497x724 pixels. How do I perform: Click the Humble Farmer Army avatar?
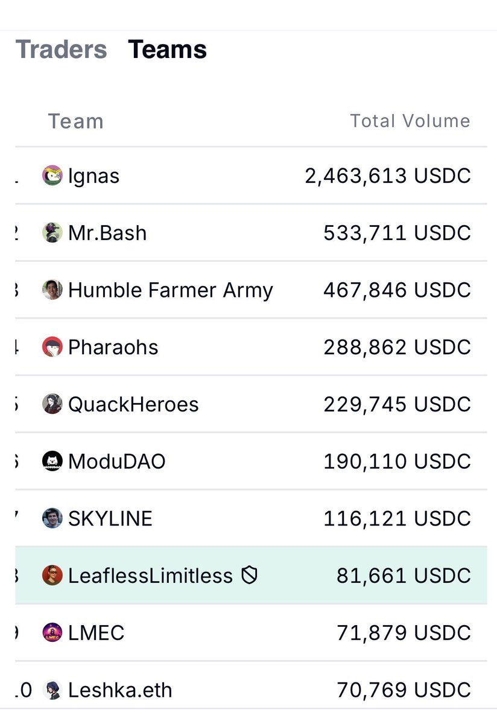pyautogui.click(x=52, y=290)
